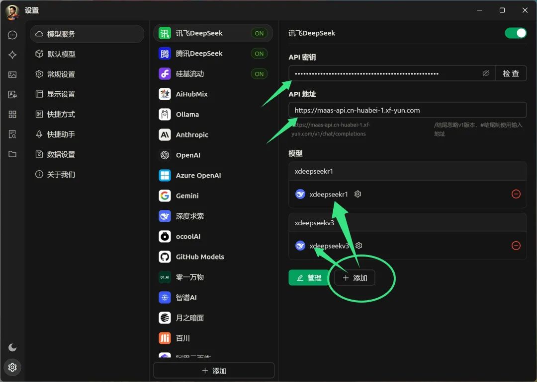Click into the API 地址 field
The width and height of the screenshot is (537, 382).
[408, 110]
